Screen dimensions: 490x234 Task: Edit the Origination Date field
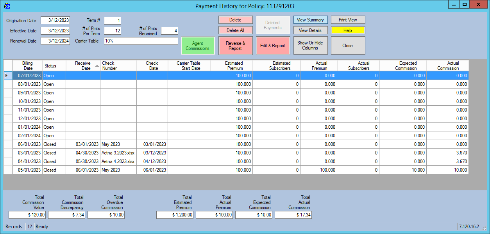[x=55, y=20]
